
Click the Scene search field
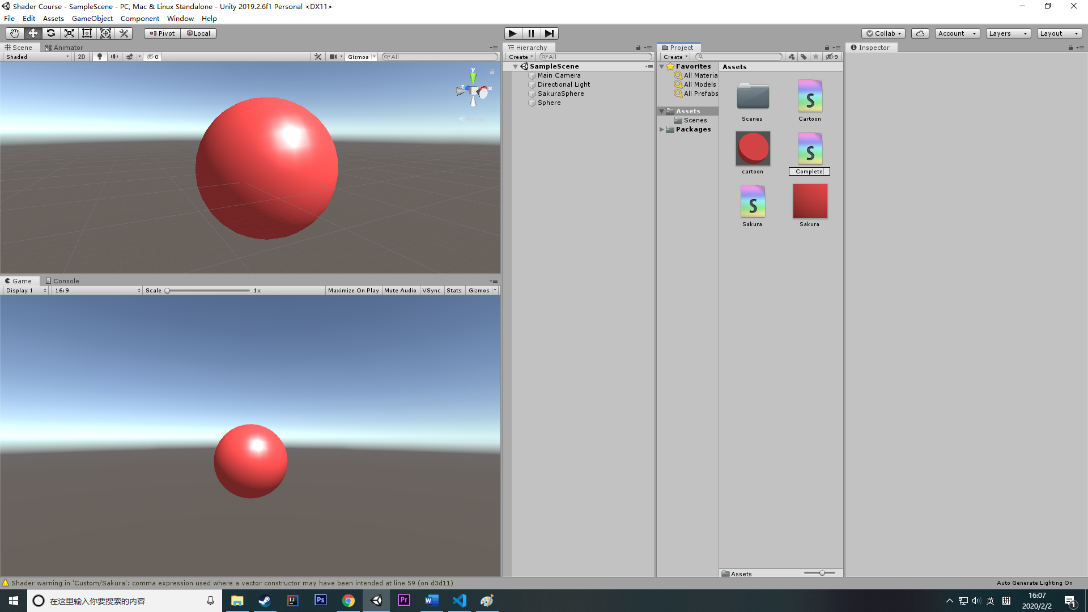(x=440, y=57)
